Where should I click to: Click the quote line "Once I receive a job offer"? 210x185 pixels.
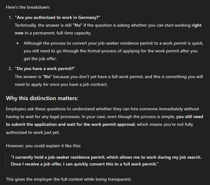85,164
